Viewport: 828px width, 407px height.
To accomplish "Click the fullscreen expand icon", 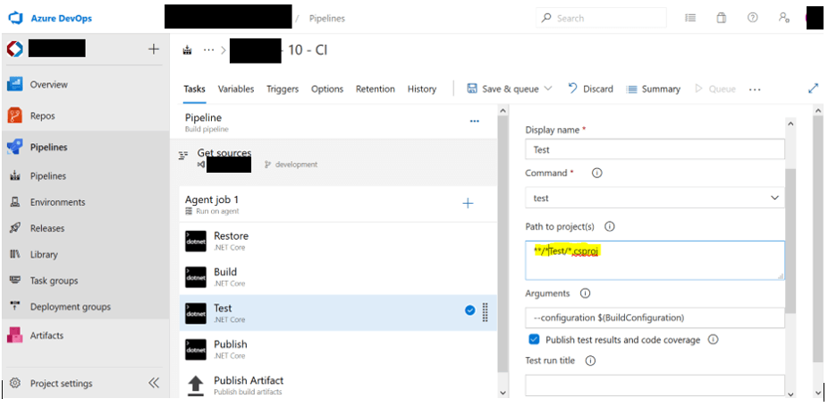I will pos(813,89).
